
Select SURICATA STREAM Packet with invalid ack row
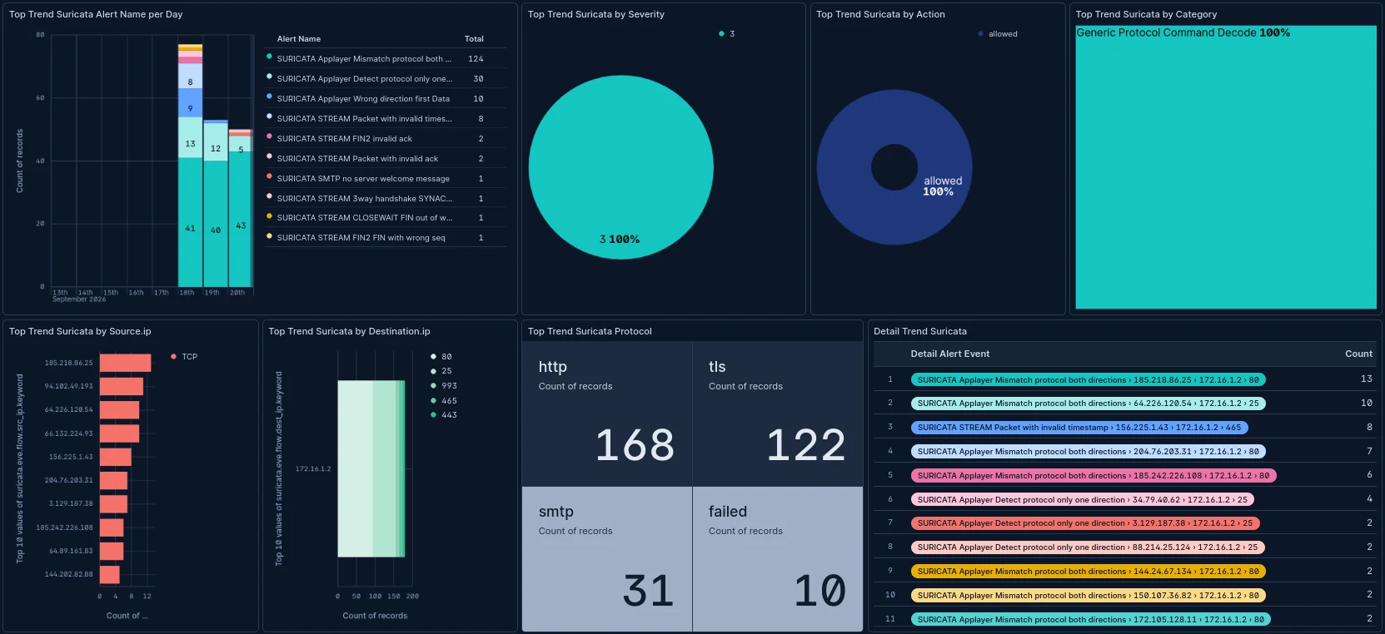tap(386, 159)
